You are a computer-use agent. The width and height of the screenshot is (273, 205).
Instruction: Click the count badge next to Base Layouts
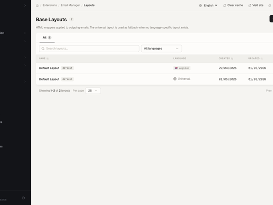pos(71,19)
